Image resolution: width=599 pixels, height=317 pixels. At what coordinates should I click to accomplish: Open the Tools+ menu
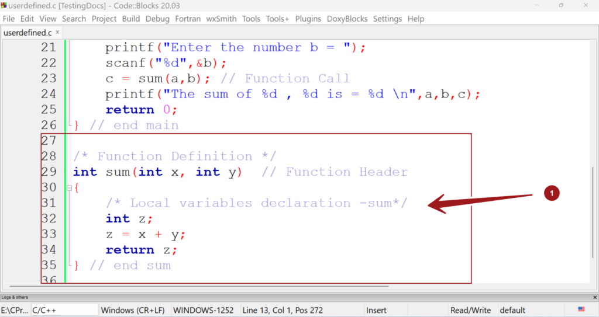[277, 19]
